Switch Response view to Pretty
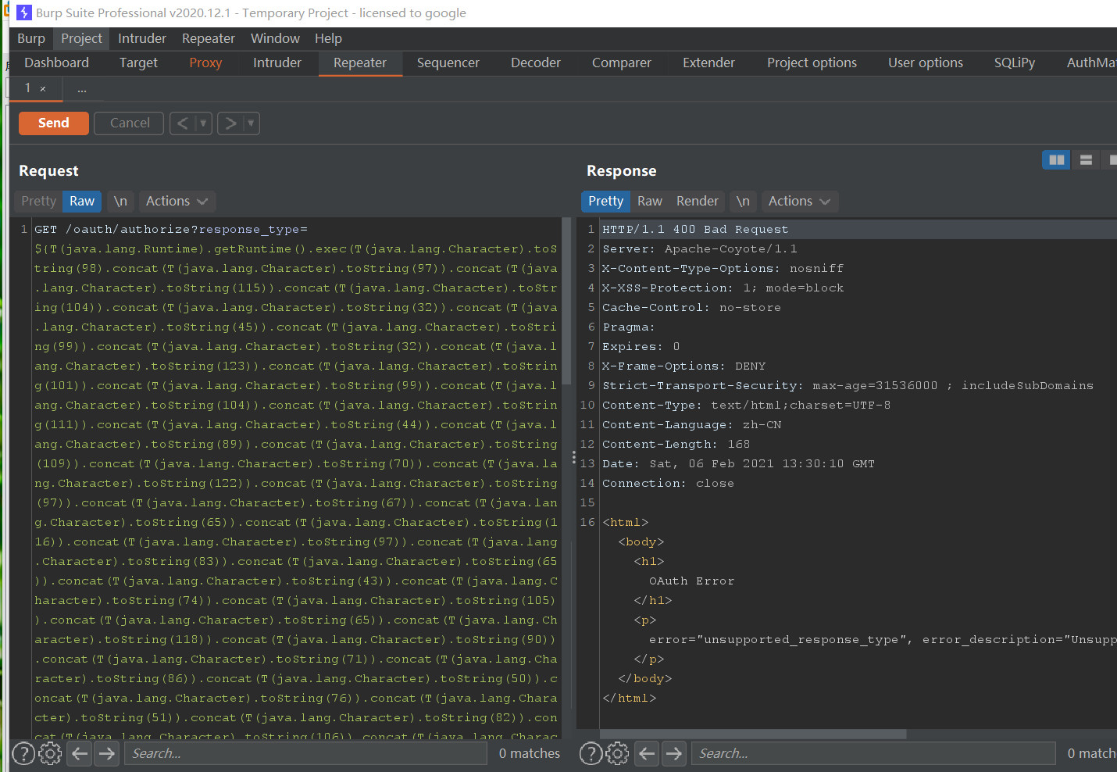Image resolution: width=1117 pixels, height=772 pixels. click(x=606, y=201)
